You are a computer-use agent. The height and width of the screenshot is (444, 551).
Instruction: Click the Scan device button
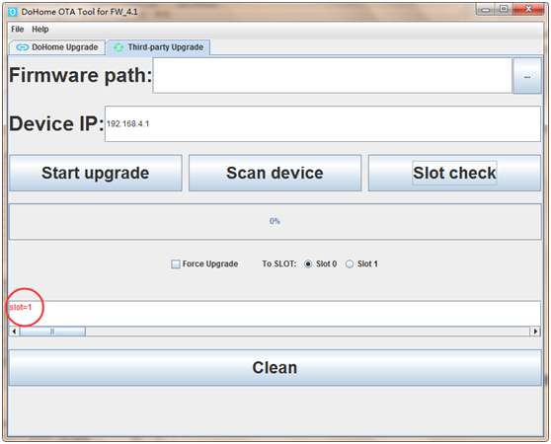click(x=275, y=173)
